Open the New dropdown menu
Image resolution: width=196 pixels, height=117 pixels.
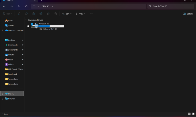tap(8, 14)
